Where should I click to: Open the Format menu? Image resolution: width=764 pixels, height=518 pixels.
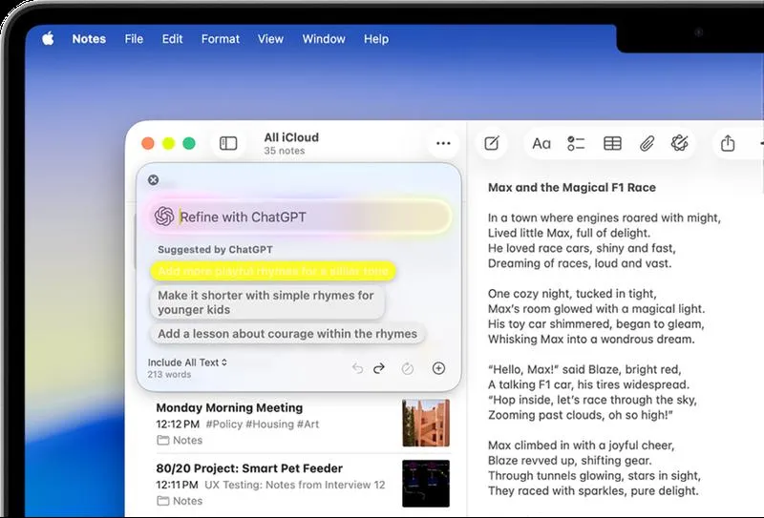coord(221,39)
